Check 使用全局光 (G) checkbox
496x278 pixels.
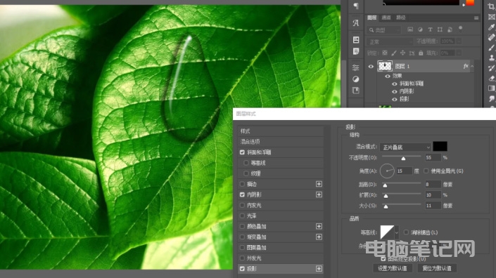[x=426, y=171]
